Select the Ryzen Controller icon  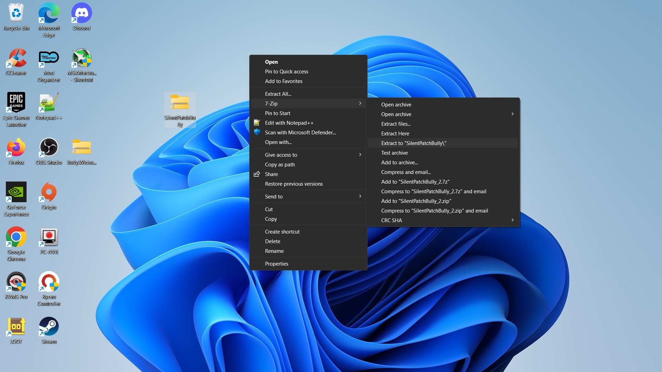point(49,282)
